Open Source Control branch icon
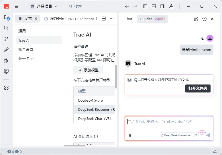The width and height of the screenshot is (222, 155). click(x=6, y=39)
